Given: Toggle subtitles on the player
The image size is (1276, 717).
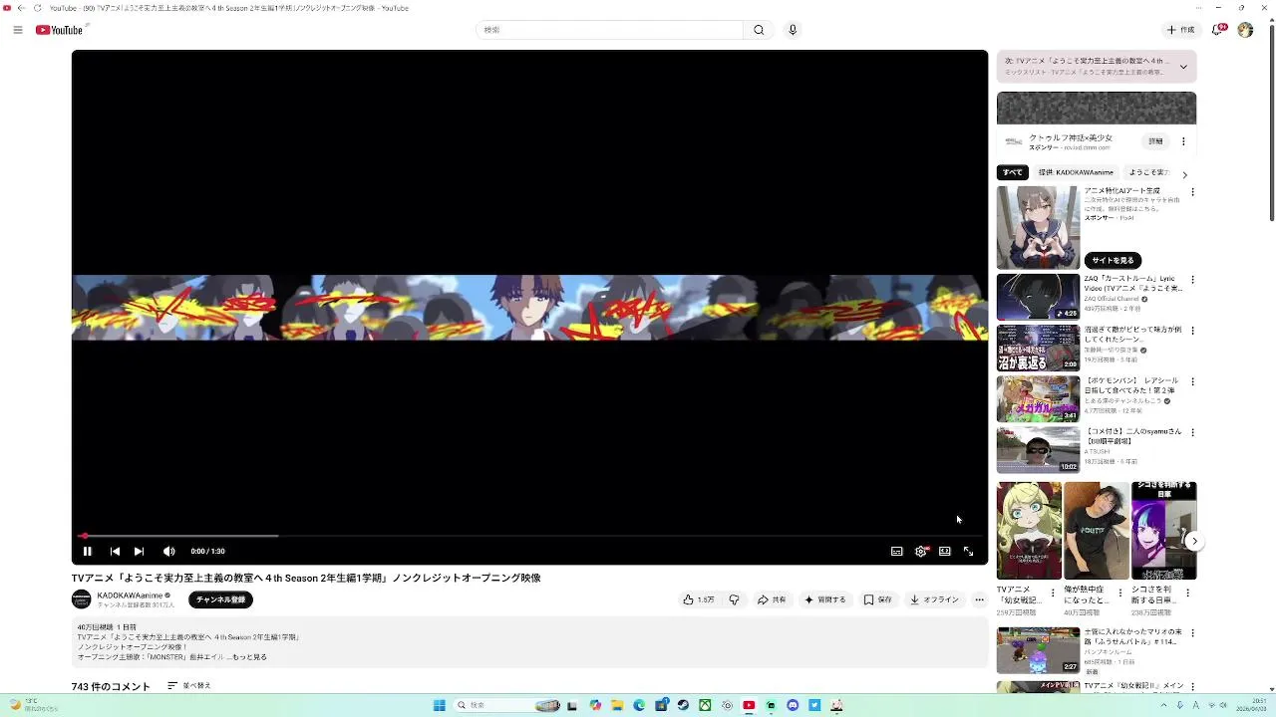Looking at the screenshot, I should click(897, 551).
